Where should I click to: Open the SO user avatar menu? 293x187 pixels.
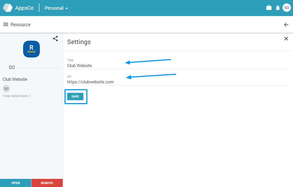286,8
